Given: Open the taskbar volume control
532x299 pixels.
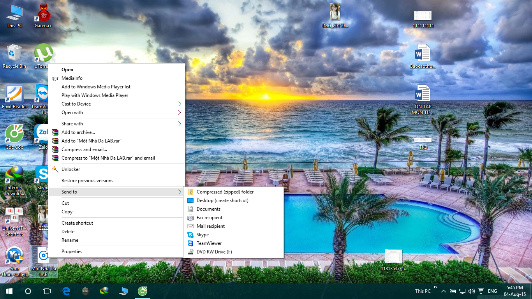Looking at the screenshot, I should 472,291.
